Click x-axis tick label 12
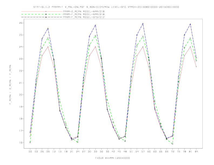The image size is (214, 165). pyautogui.click(x=54, y=152)
